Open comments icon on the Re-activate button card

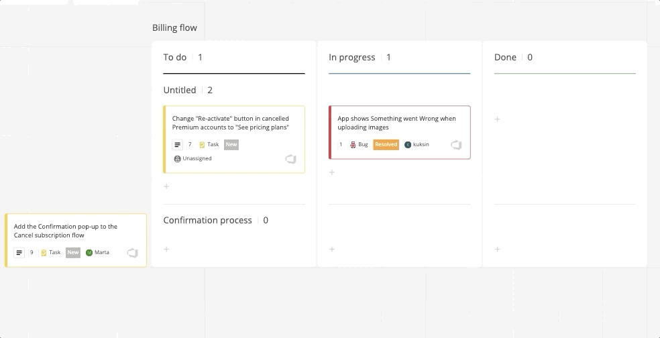click(290, 159)
